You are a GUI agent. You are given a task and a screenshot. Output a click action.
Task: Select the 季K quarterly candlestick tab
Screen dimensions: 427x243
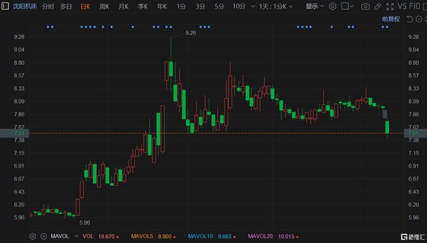tap(143, 6)
